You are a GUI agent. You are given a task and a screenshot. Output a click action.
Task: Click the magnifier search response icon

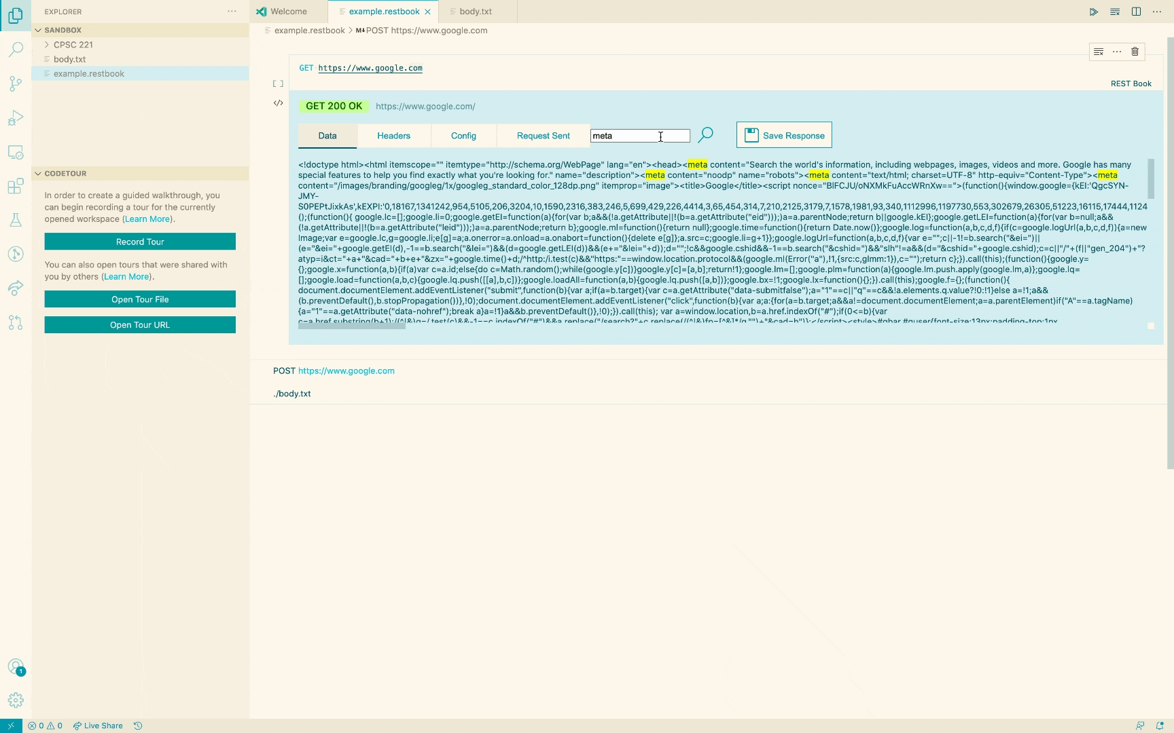coord(706,134)
